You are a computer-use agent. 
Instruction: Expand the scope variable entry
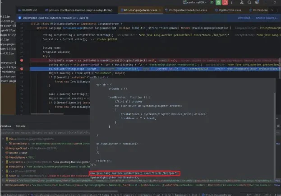[x=2, y=176]
